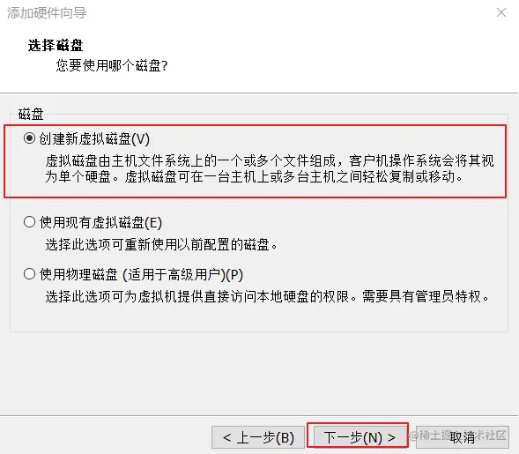Choose the 使用现有虚拟磁盘(E) radio button

point(29,222)
